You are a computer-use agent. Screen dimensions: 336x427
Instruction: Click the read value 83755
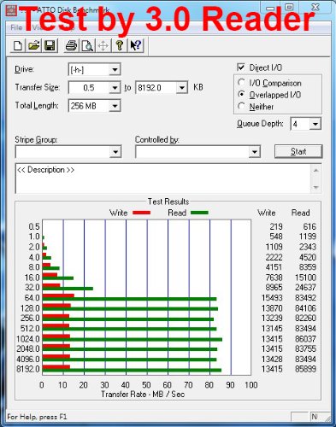[305, 348]
